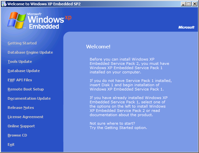The width and height of the screenshot is (199, 153).
Task: Go to Online Support
Action: pos(21,126)
